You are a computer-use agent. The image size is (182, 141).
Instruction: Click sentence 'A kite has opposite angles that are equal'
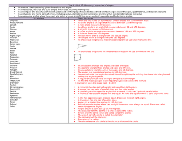click(112, 98)
